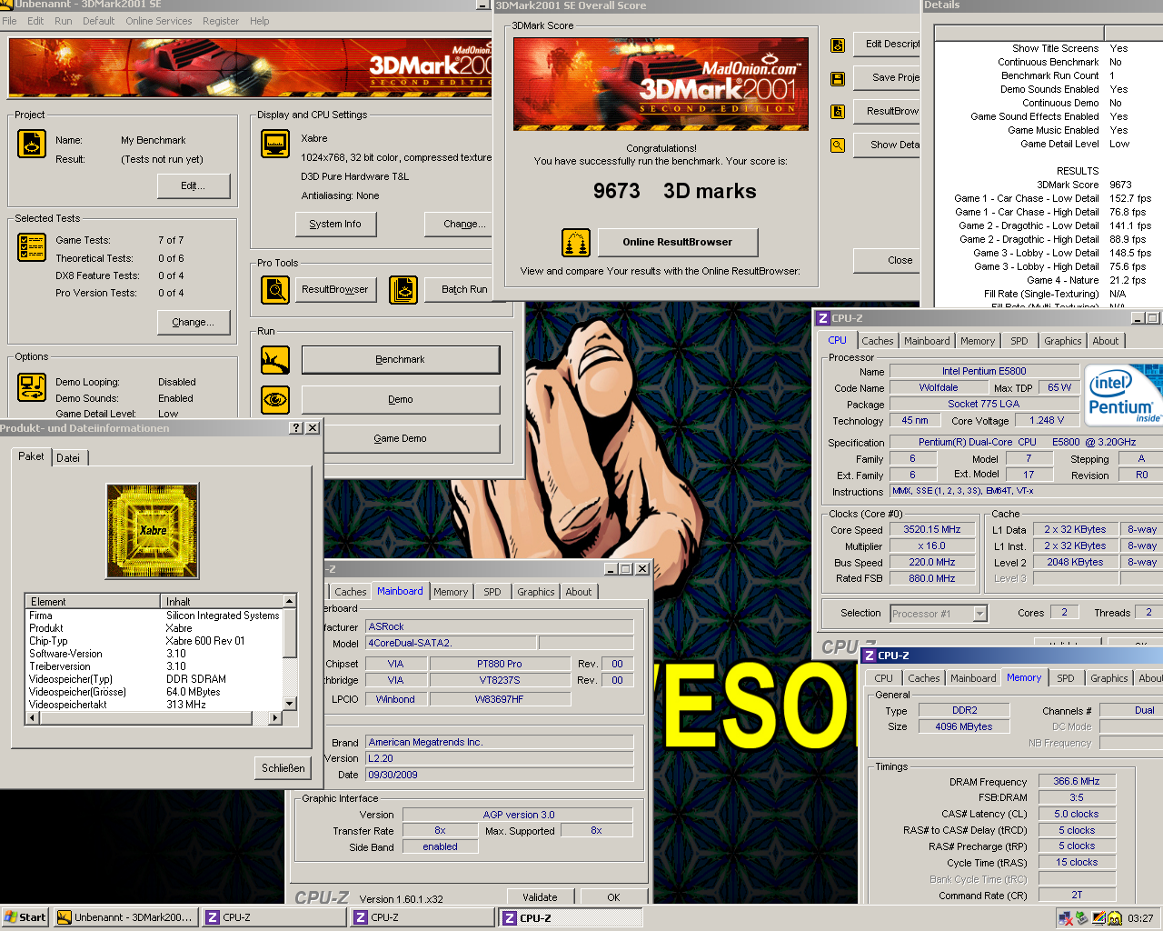The image size is (1163, 931).
Task: Click the Validate button in CPU-Z
Action: [x=540, y=896]
